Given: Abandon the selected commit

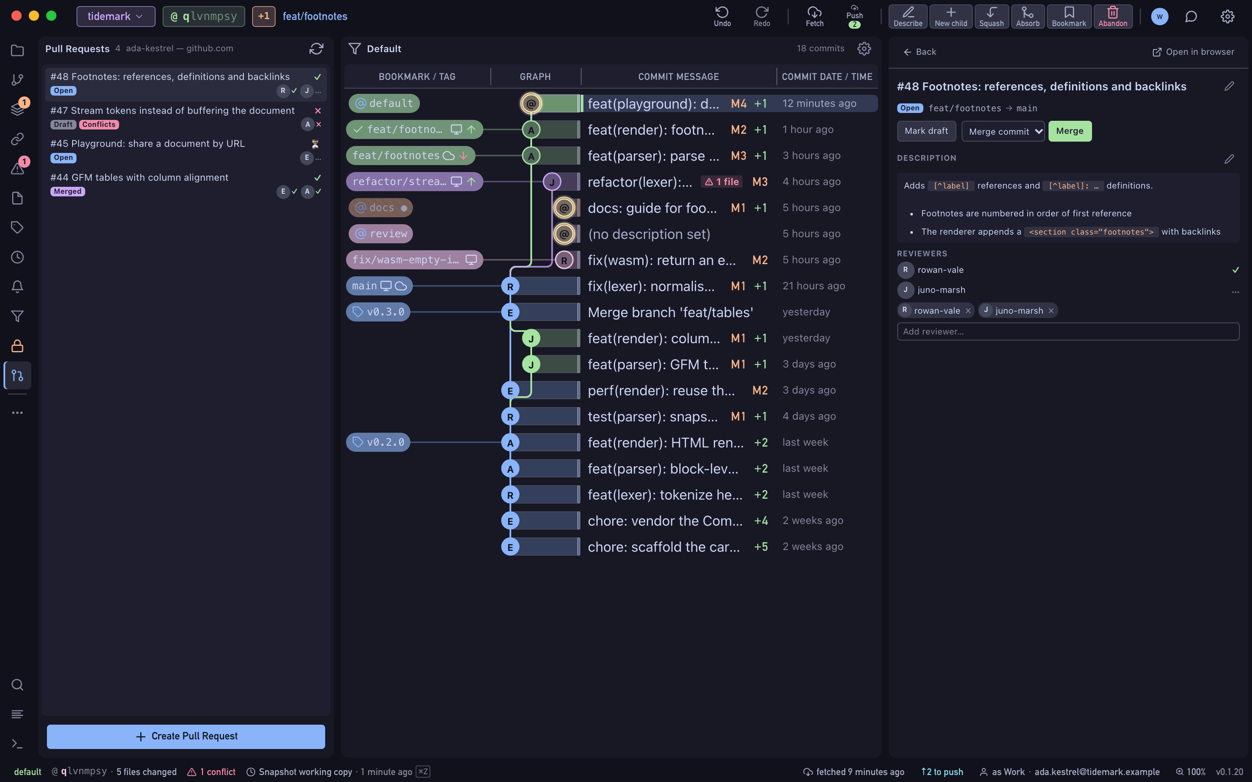Looking at the screenshot, I should (1113, 17).
